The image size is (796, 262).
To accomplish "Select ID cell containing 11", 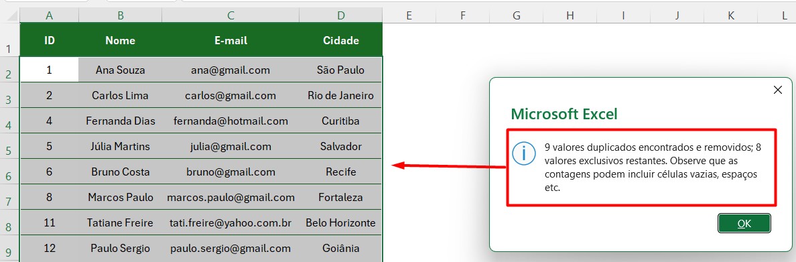I will (49, 222).
